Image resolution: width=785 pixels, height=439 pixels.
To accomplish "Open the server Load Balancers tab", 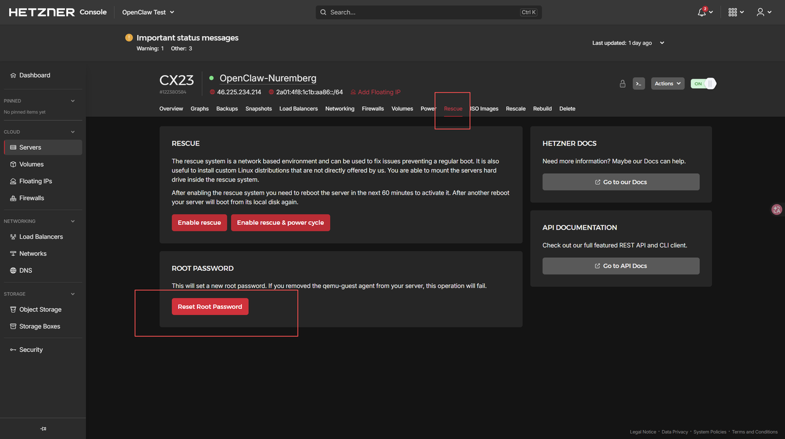I will pyautogui.click(x=299, y=109).
